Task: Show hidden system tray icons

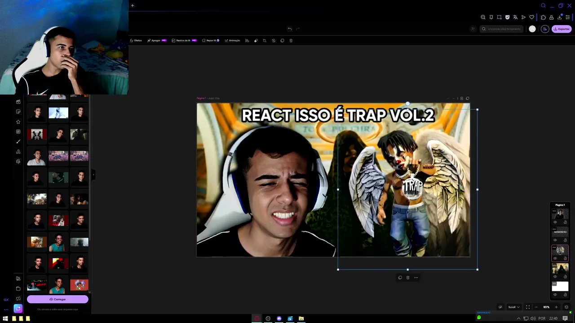Action: pyautogui.click(x=519, y=319)
